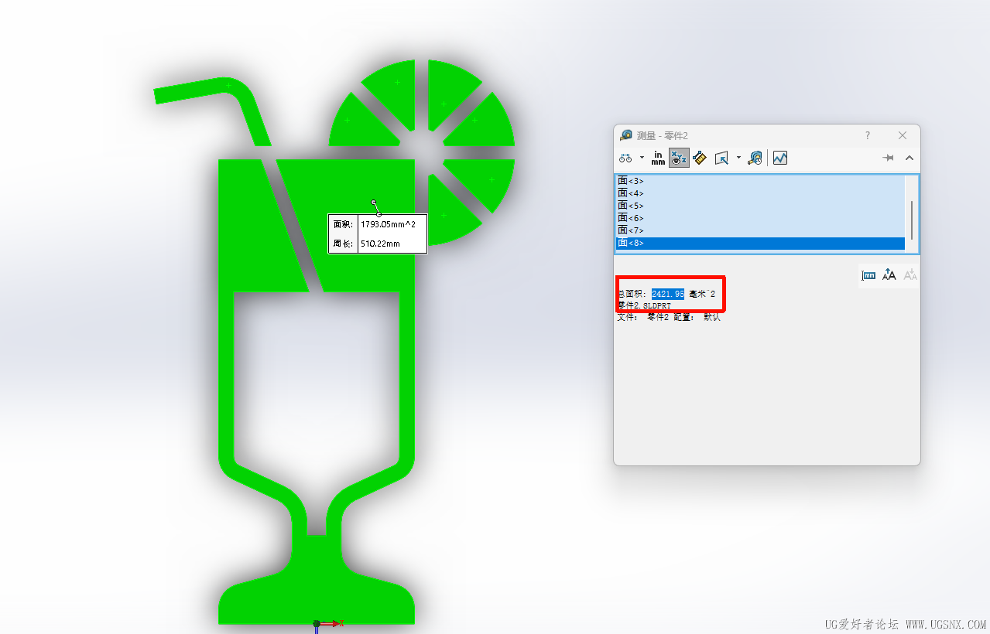The image size is (990, 634).
Task: Click the origin point at the glass base
Action: [317, 623]
